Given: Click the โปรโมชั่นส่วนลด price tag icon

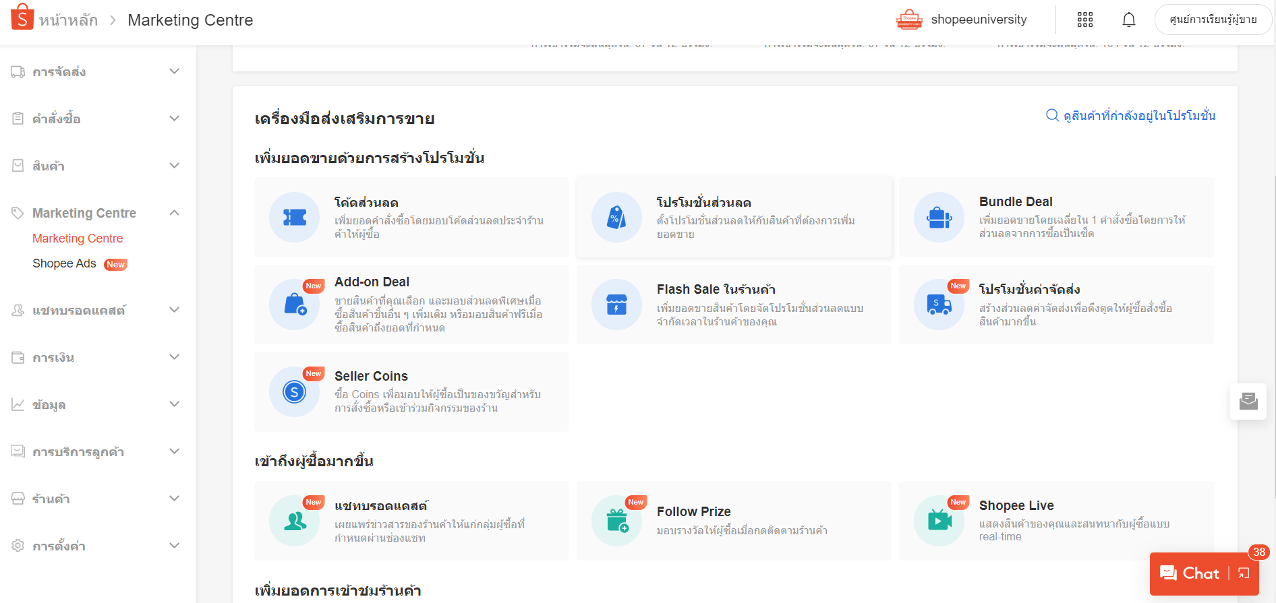Looking at the screenshot, I should click(x=616, y=217).
